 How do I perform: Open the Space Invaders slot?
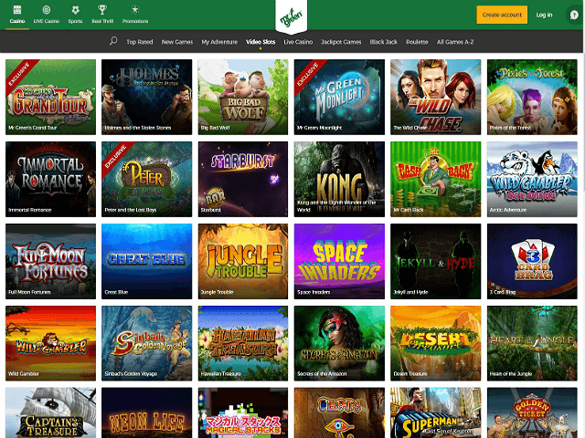[x=338, y=255]
